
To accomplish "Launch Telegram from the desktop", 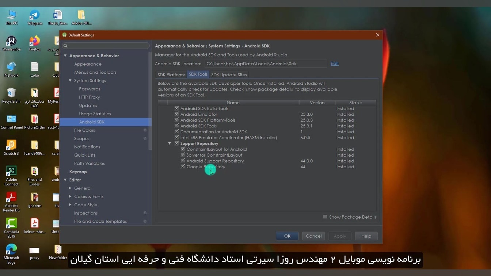I will pos(34,17).
